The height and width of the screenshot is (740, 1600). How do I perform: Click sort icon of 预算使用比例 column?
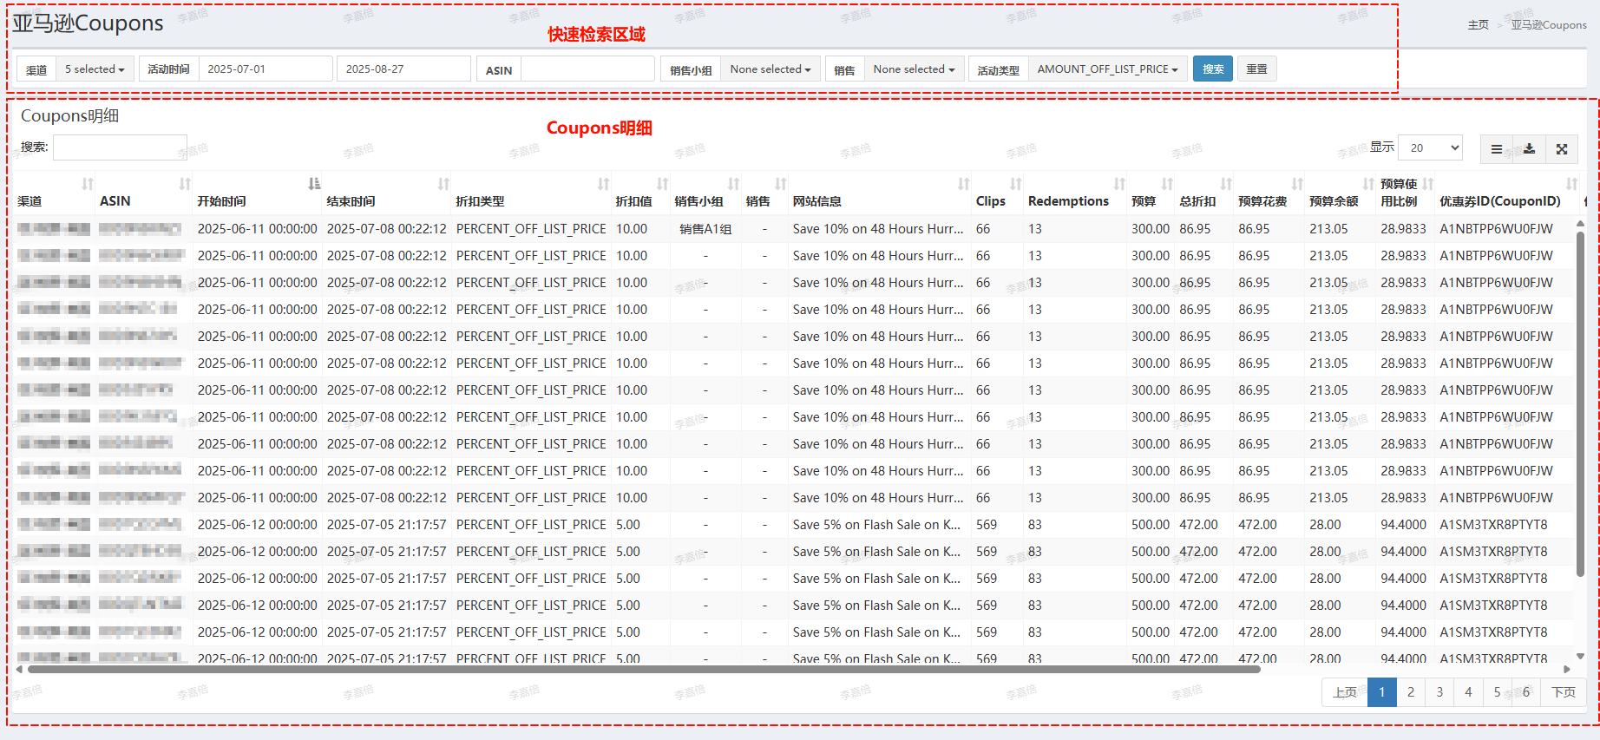coord(1427,184)
